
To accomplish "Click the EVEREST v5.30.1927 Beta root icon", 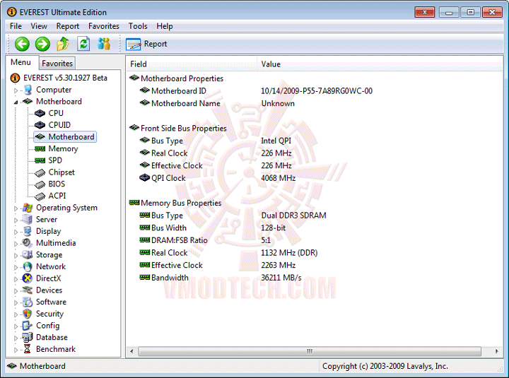I will pos(15,78).
